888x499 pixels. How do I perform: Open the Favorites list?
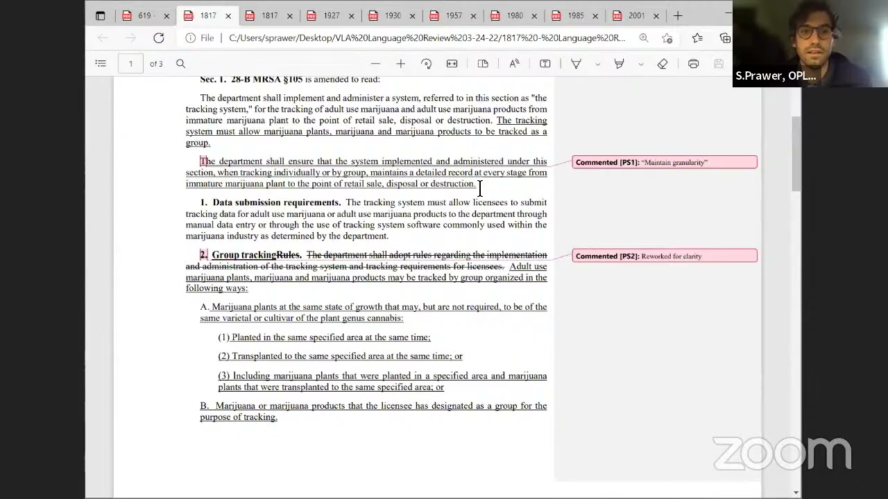pyautogui.click(x=697, y=38)
